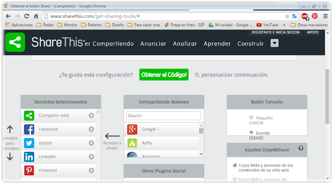Open the Aplicaciones apps grid shortcut
Image resolution: width=333 pixels, height=184 pixels.
(x=19, y=25)
